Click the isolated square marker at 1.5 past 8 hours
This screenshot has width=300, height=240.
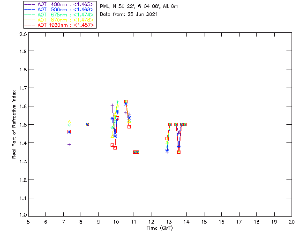[x=88, y=124]
